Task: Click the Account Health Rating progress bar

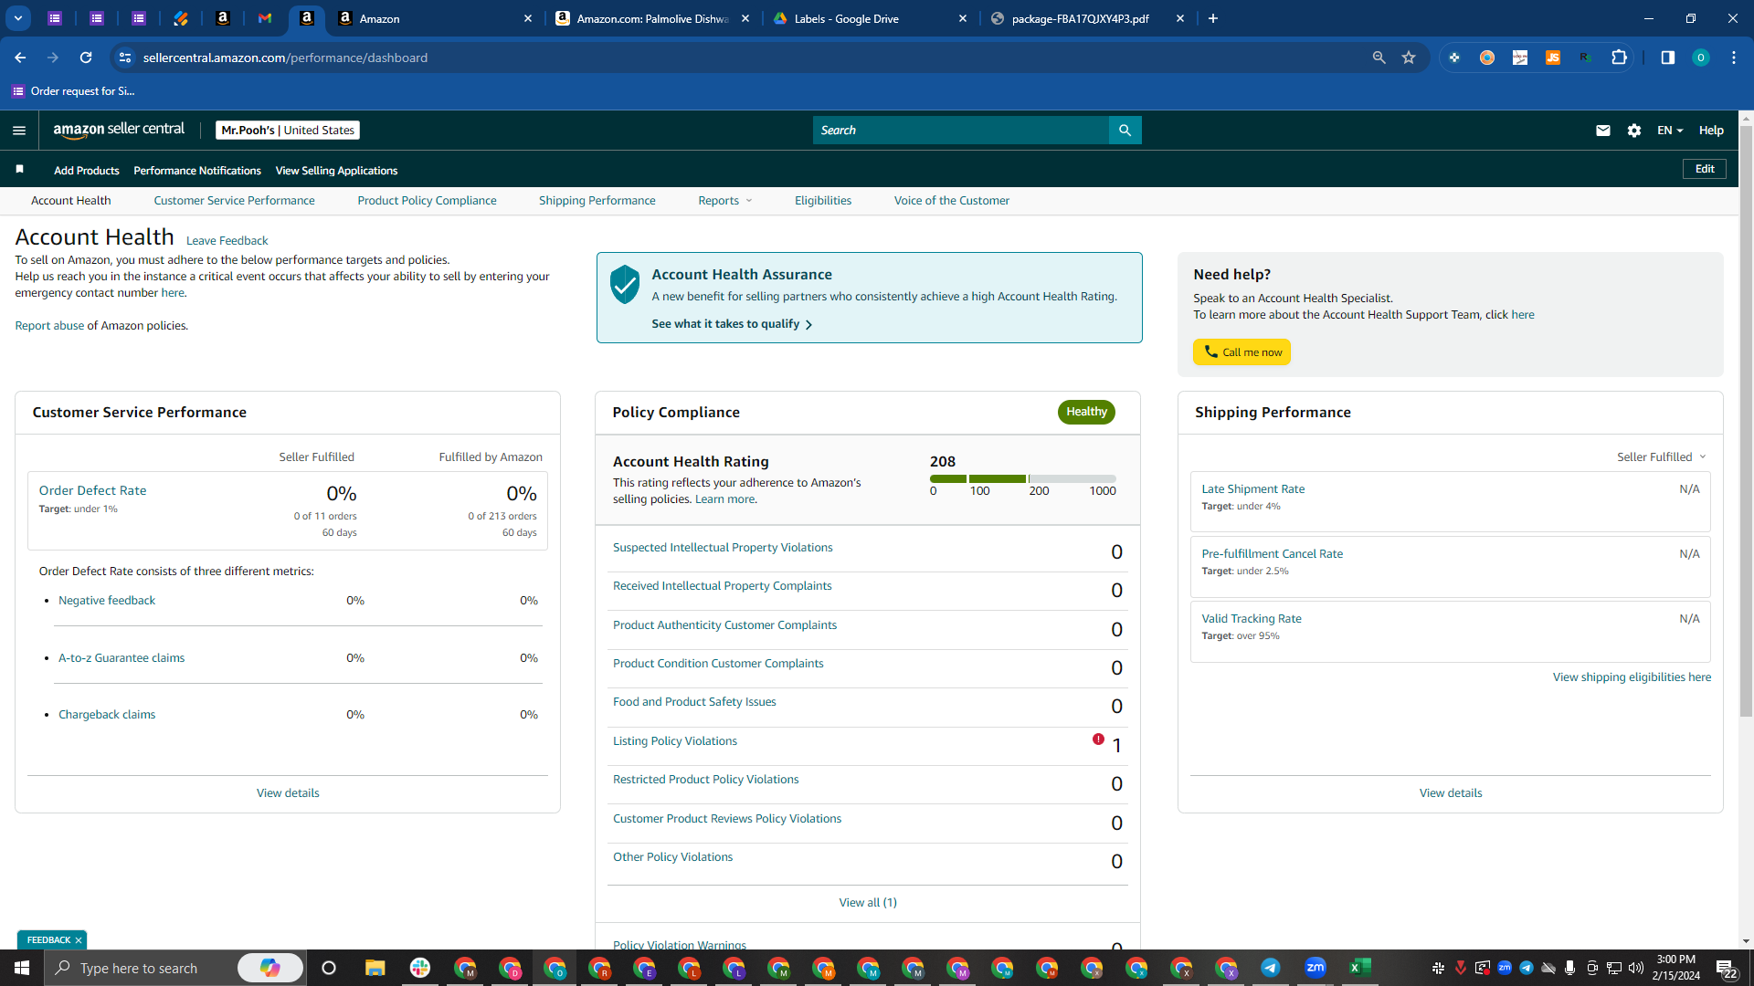Action: coord(1022,478)
